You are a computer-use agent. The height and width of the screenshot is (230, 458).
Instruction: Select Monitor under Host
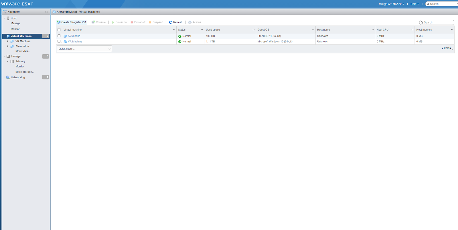click(15, 29)
